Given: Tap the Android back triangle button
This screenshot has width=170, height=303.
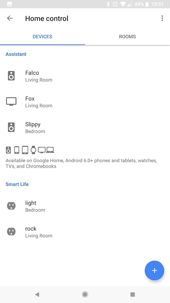Looking at the screenshot, I should (x=37, y=294).
